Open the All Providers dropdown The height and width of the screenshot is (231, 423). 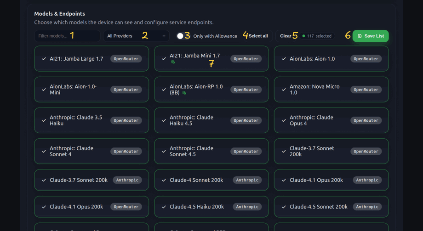(x=136, y=36)
